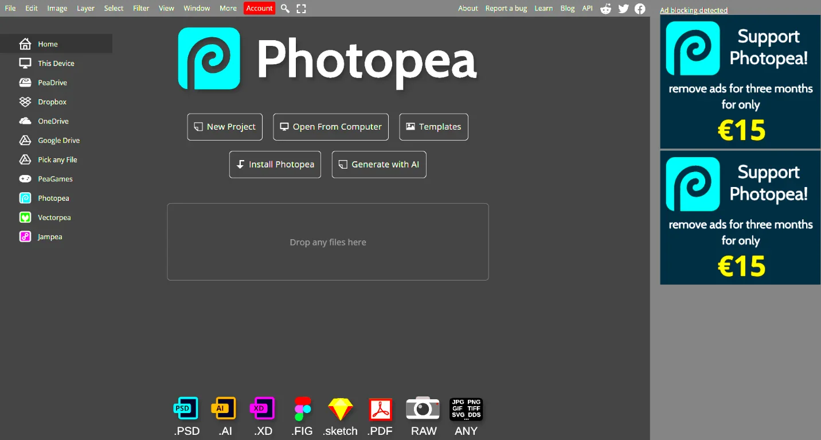
Task: Open the About link
Action: click(468, 9)
